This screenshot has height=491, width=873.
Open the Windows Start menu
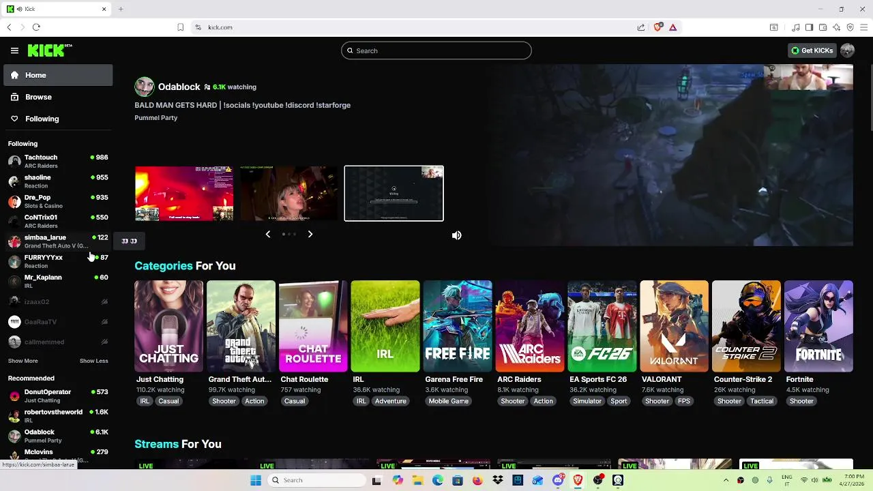(x=256, y=480)
